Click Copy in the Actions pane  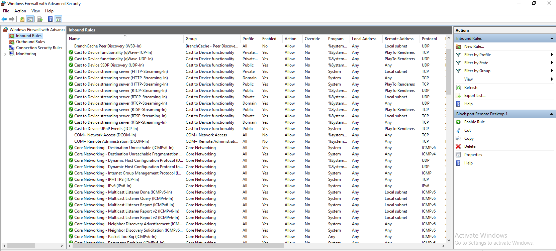click(x=469, y=138)
